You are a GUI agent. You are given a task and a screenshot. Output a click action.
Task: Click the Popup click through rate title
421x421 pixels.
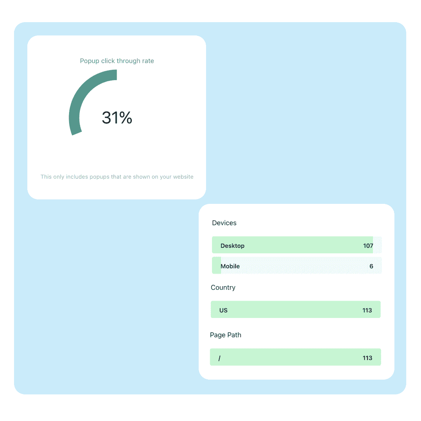point(117,61)
